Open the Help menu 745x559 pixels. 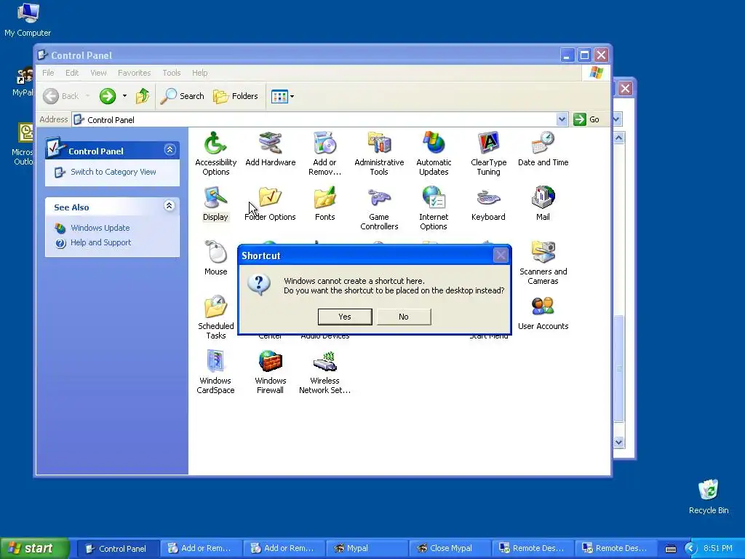pos(199,73)
